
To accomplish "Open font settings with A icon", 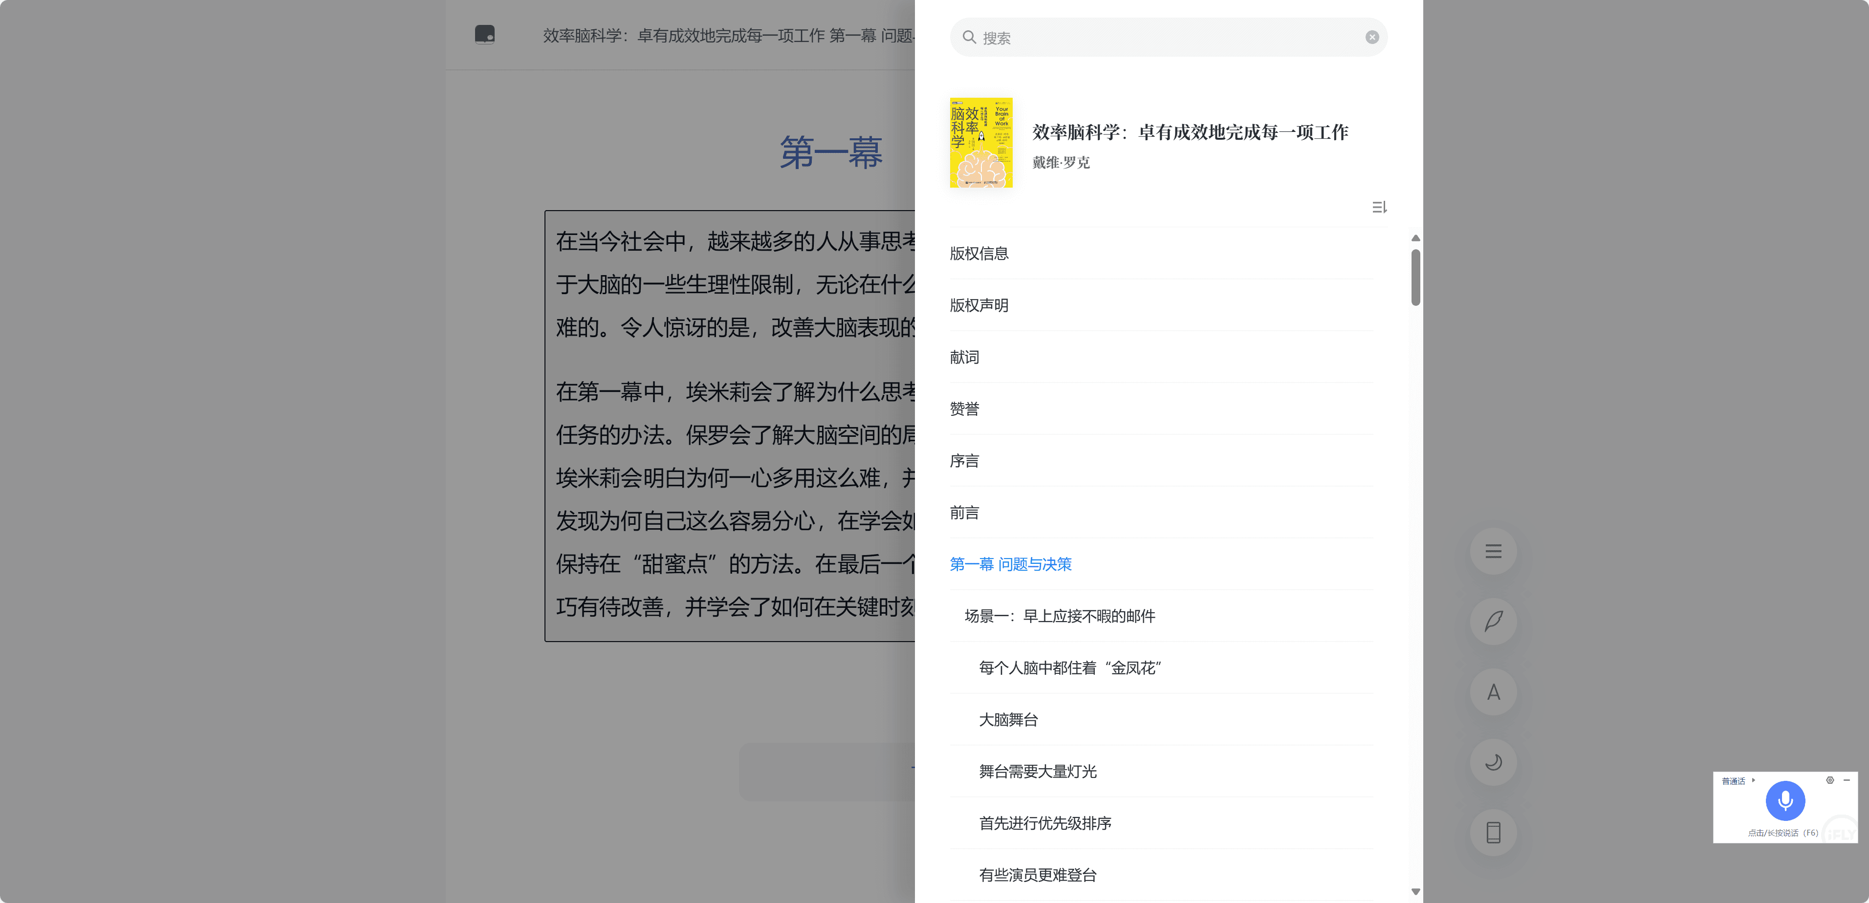I will pos(1493,692).
